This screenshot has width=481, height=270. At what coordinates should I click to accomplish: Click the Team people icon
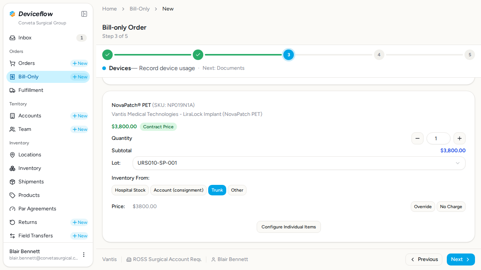pos(12,129)
